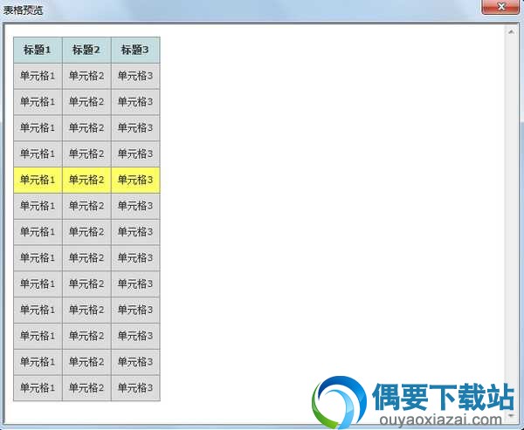
Task: Click the scrollbar up arrow
Action: tap(511, 32)
